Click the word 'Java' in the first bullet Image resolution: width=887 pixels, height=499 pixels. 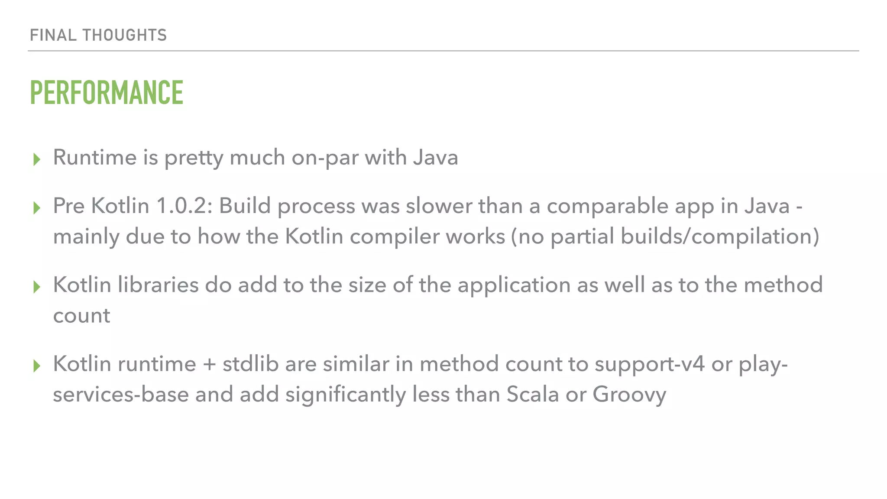[435, 157]
